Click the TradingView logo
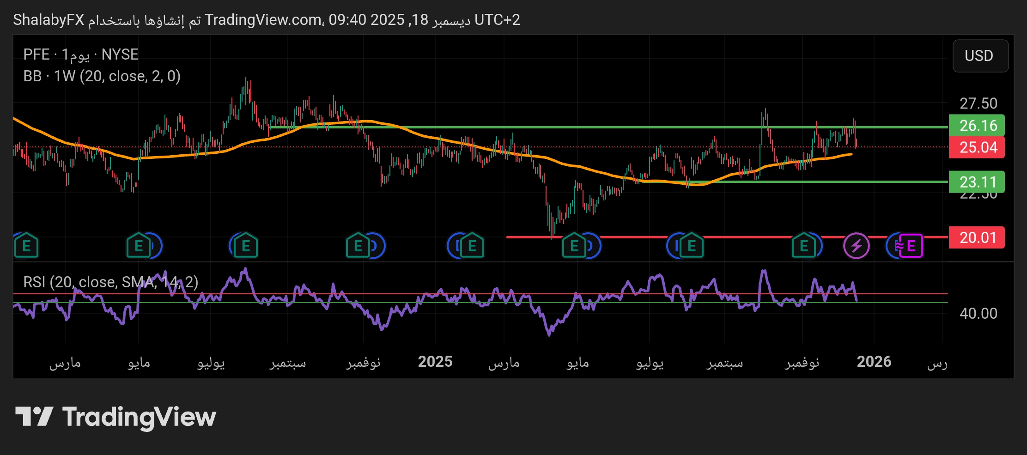 pos(115,417)
